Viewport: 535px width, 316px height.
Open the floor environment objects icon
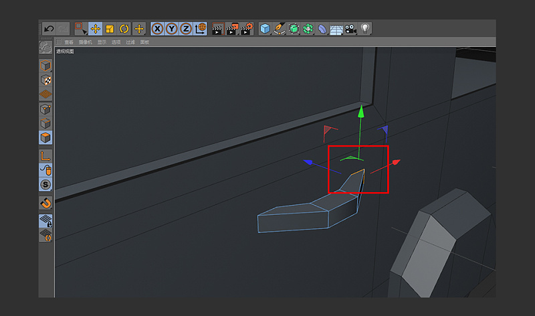336,29
